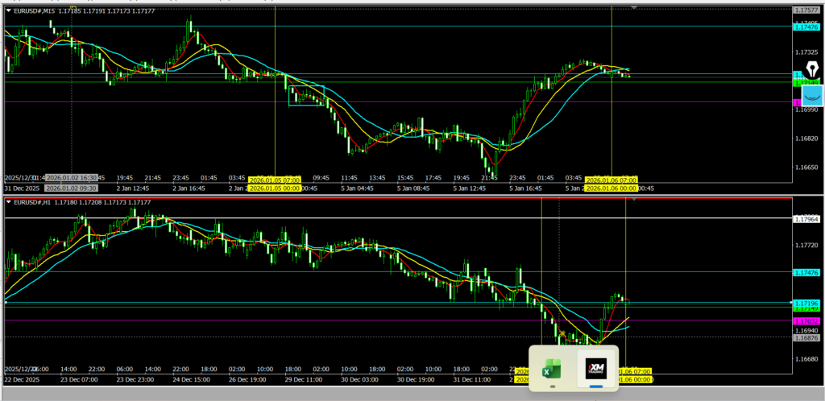Click the 1.17196 current price label on H1

point(806,303)
